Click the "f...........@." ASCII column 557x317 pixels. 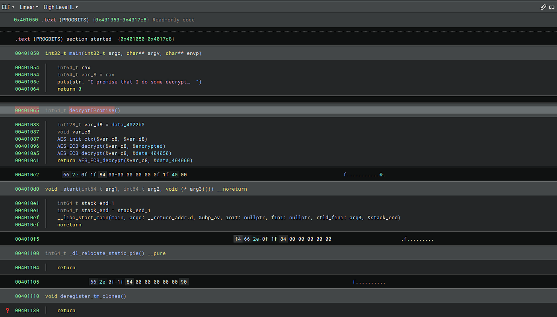pos(364,175)
